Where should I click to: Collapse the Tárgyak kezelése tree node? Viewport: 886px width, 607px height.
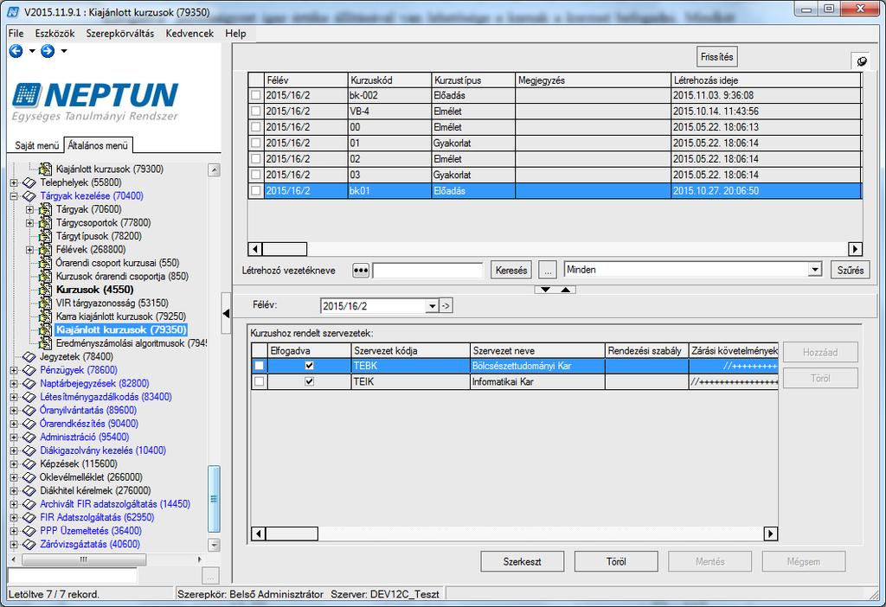point(14,196)
